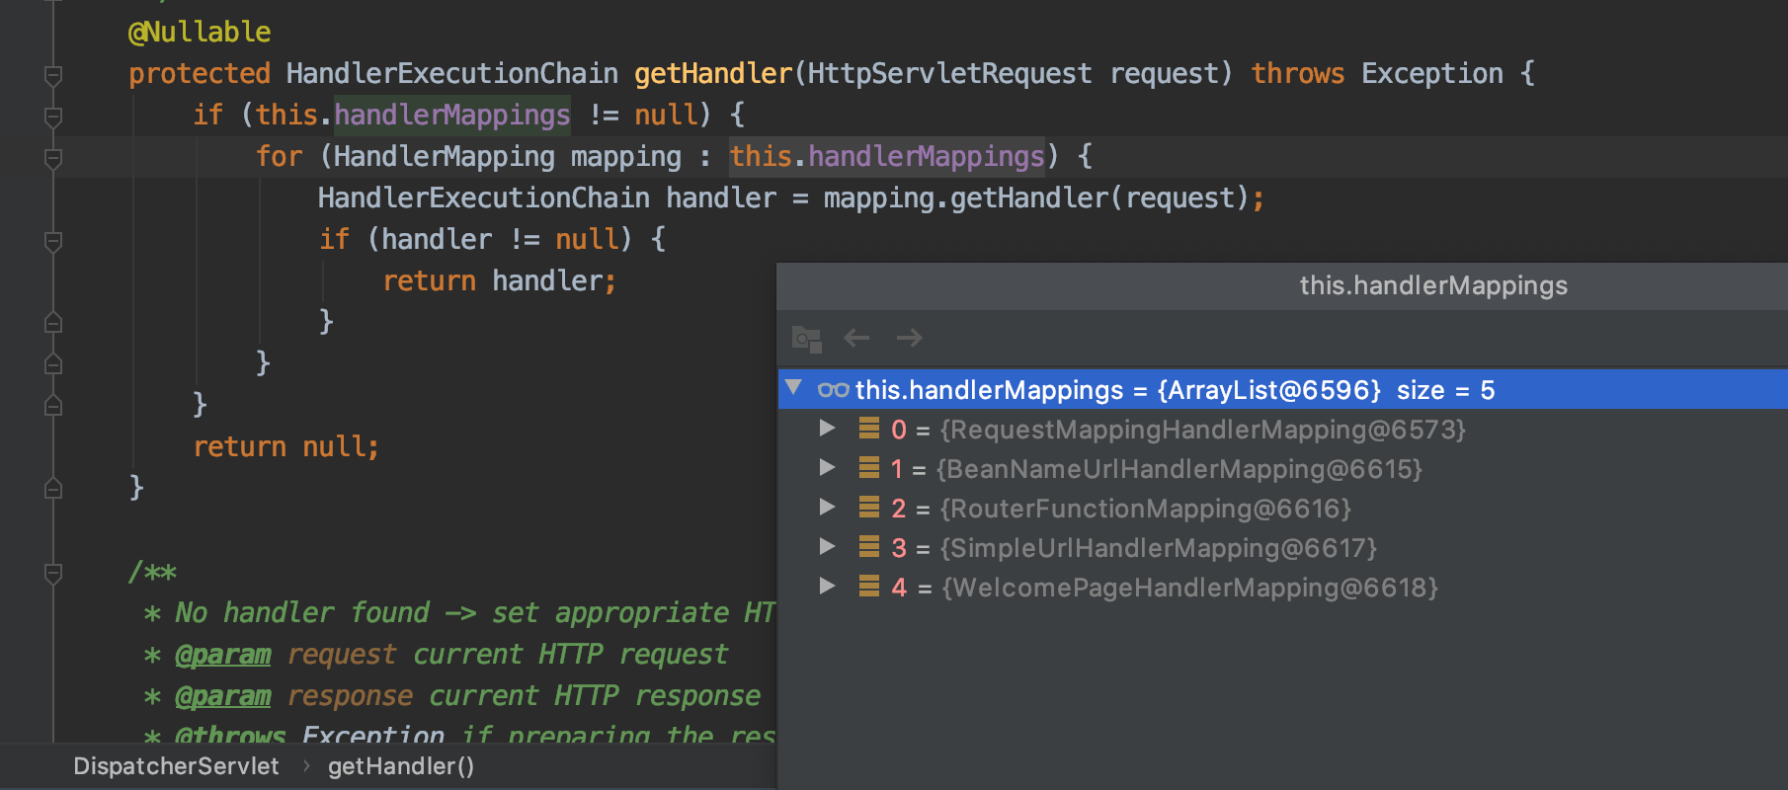Expand element 4 WelcomePageHandlerMapping@6618
This screenshot has height=790, width=1788.
(828, 587)
